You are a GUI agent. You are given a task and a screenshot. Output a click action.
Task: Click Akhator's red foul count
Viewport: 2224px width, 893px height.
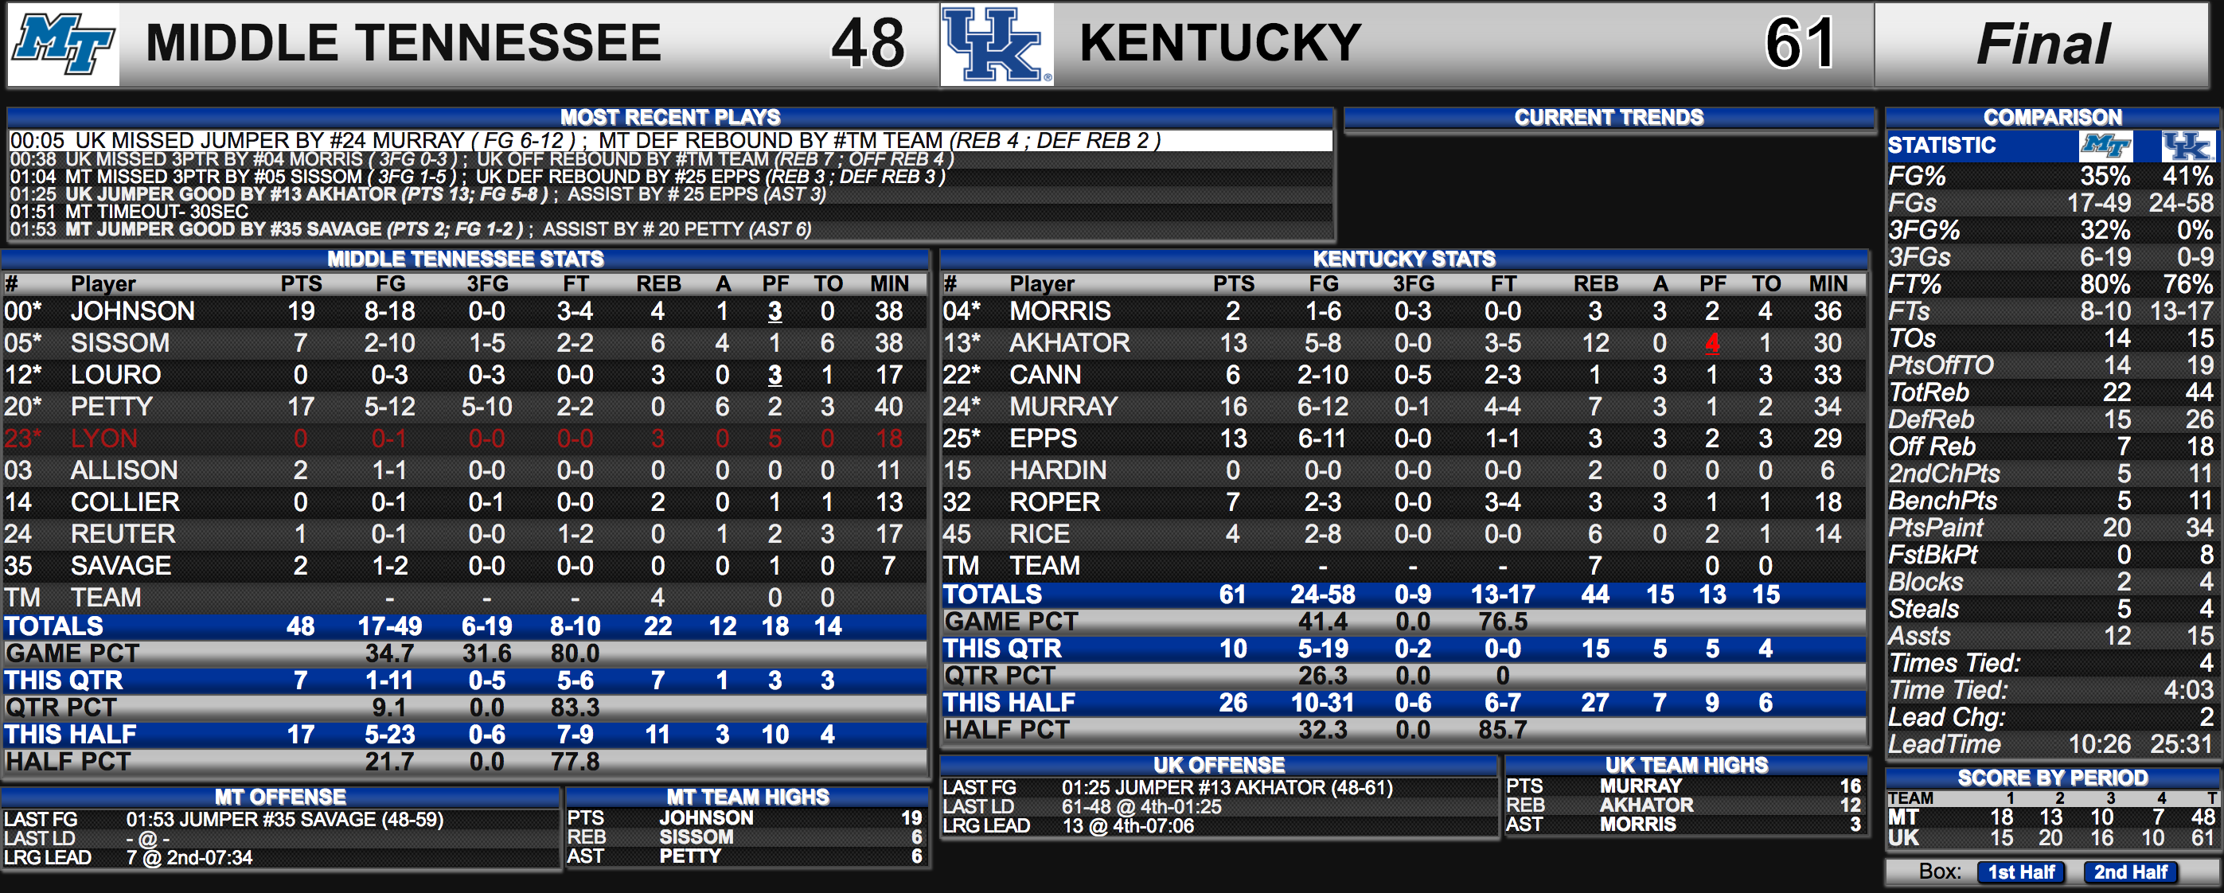point(1711,344)
